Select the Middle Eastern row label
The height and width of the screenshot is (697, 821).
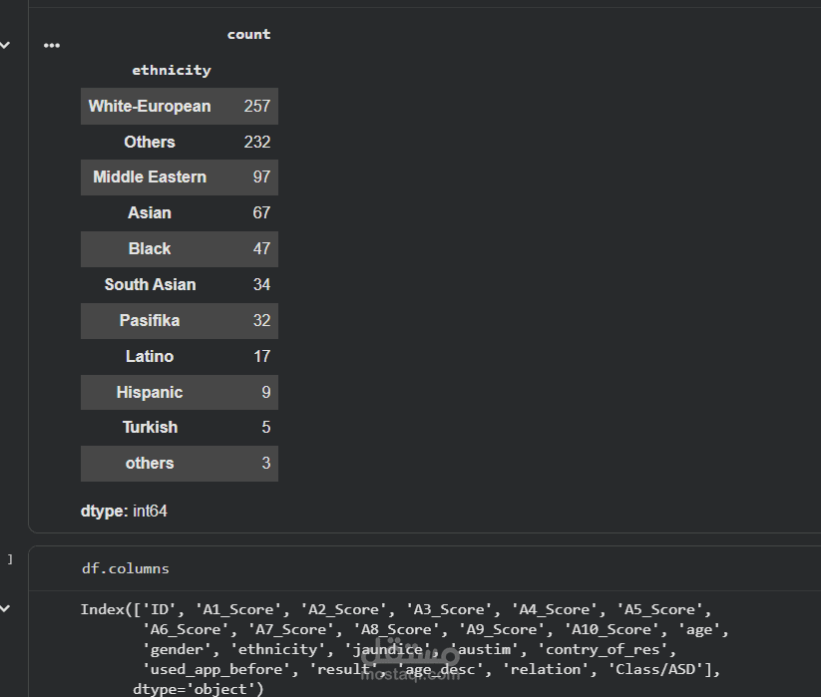pos(150,176)
